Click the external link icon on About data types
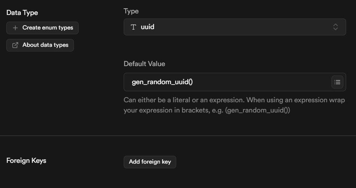 (15, 45)
